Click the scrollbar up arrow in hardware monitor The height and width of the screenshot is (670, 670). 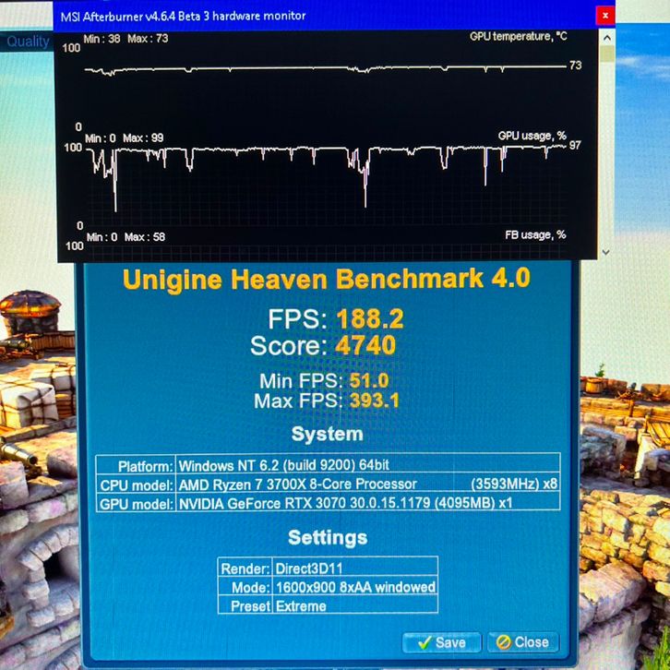click(x=606, y=39)
